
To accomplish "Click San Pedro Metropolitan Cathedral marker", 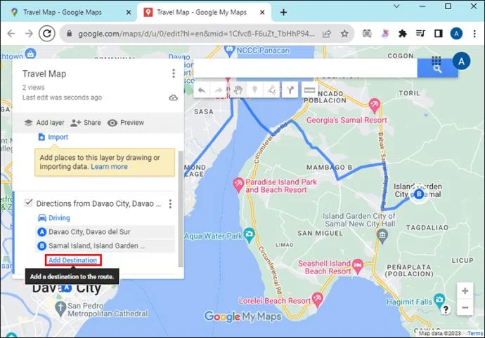I will [x=60, y=309].
